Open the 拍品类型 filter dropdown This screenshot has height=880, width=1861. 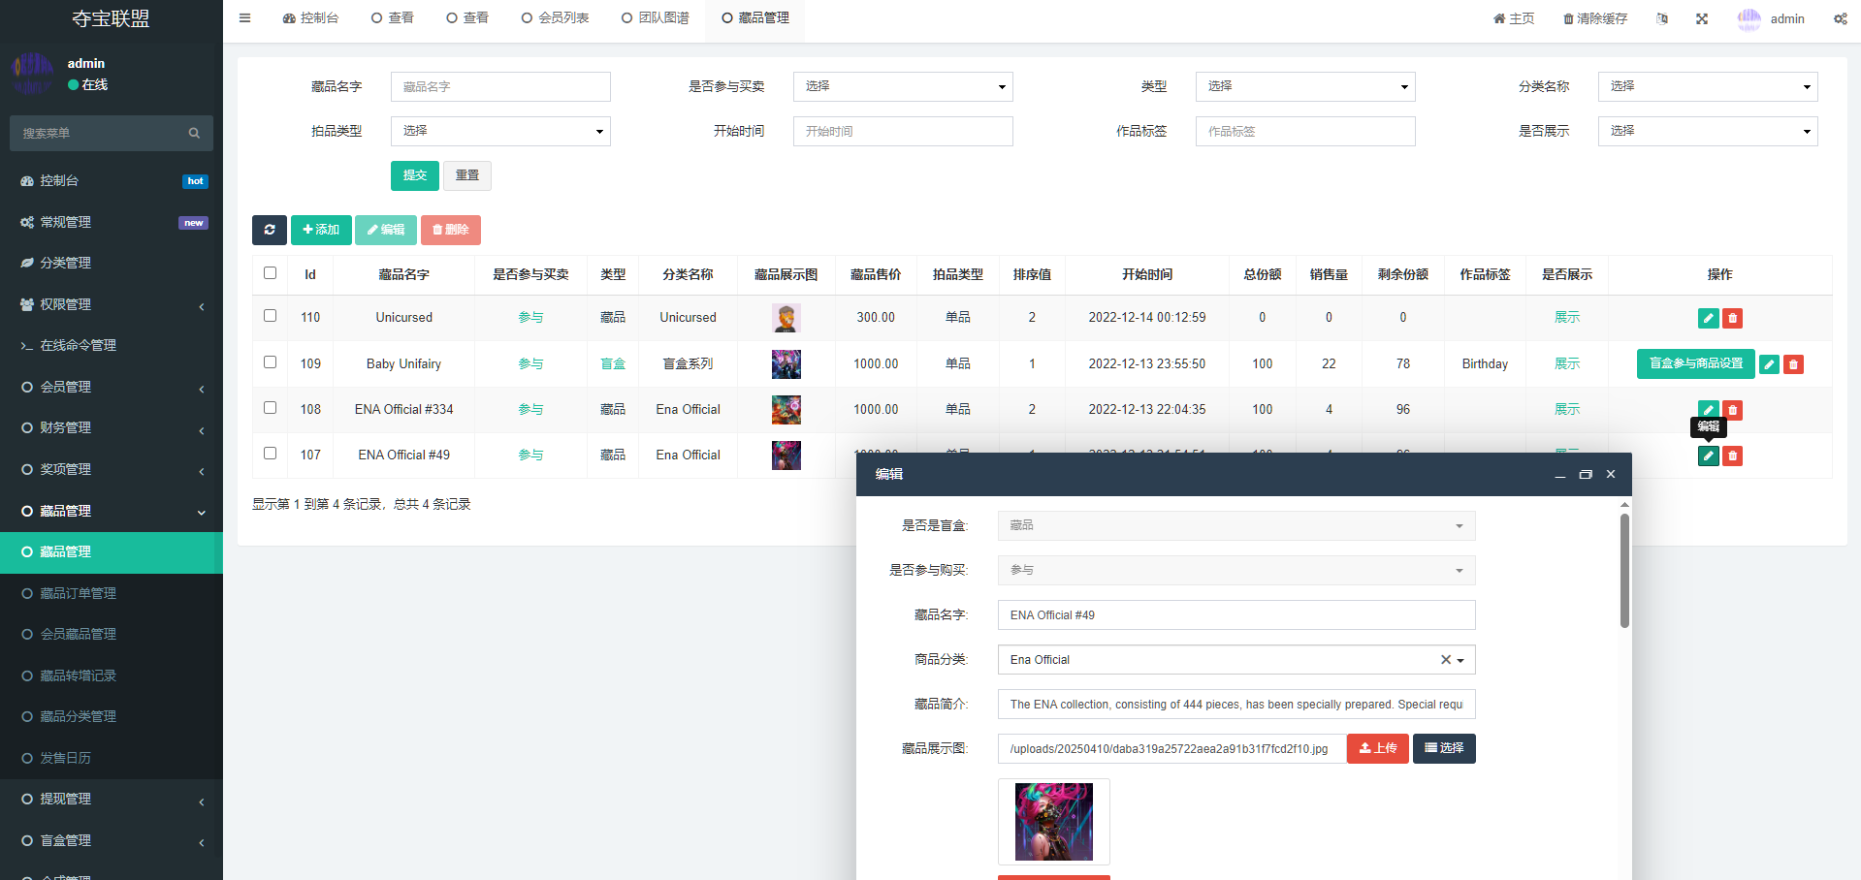tap(500, 132)
